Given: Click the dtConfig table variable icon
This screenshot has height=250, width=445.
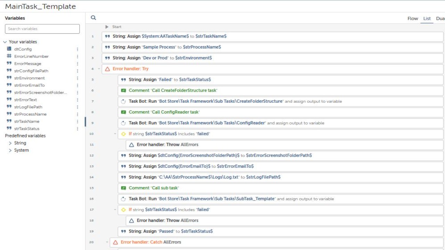Looking at the screenshot, I should pyautogui.click(x=9, y=49).
